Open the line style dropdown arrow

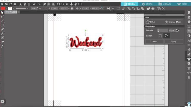[28, 8]
